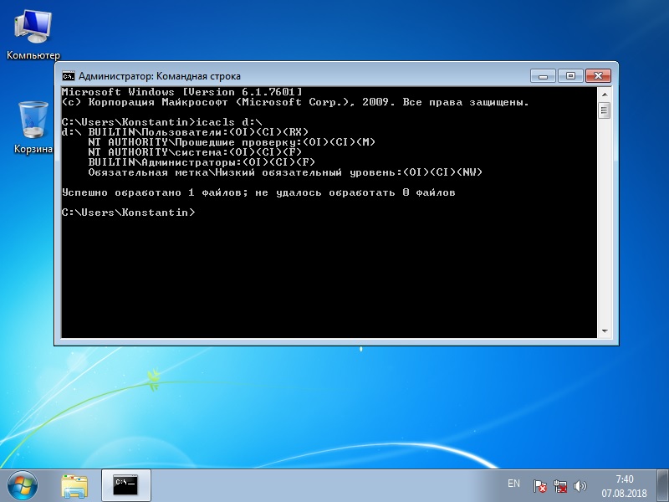Minimize the command prompt window
Image resolution: width=669 pixels, height=502 pixels.
coord(542,75)
